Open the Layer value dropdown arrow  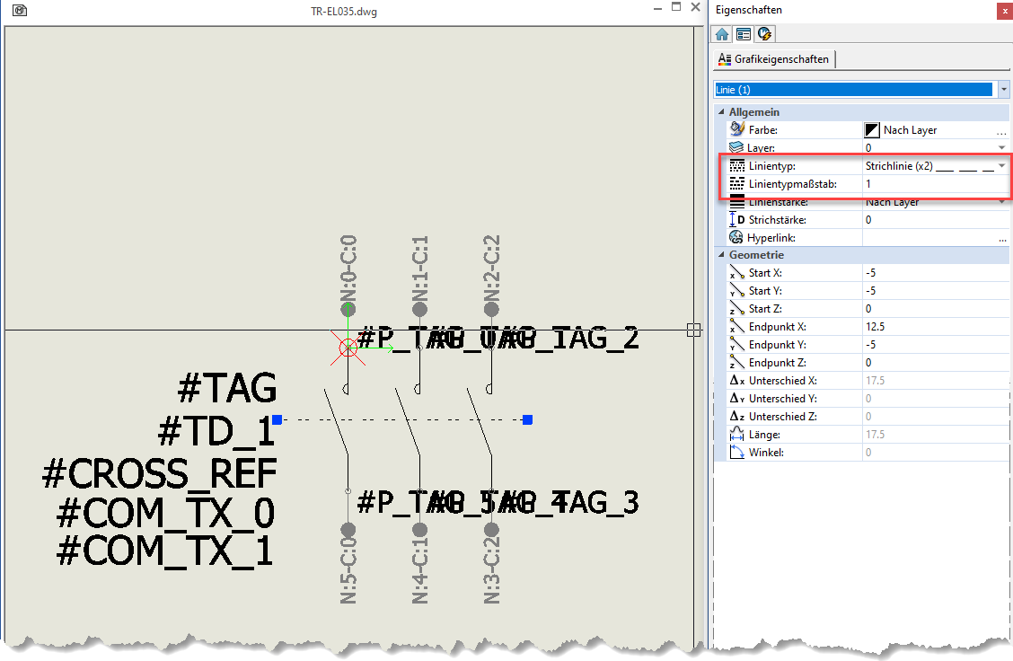pyautogui.click(x=1001, y=147)
